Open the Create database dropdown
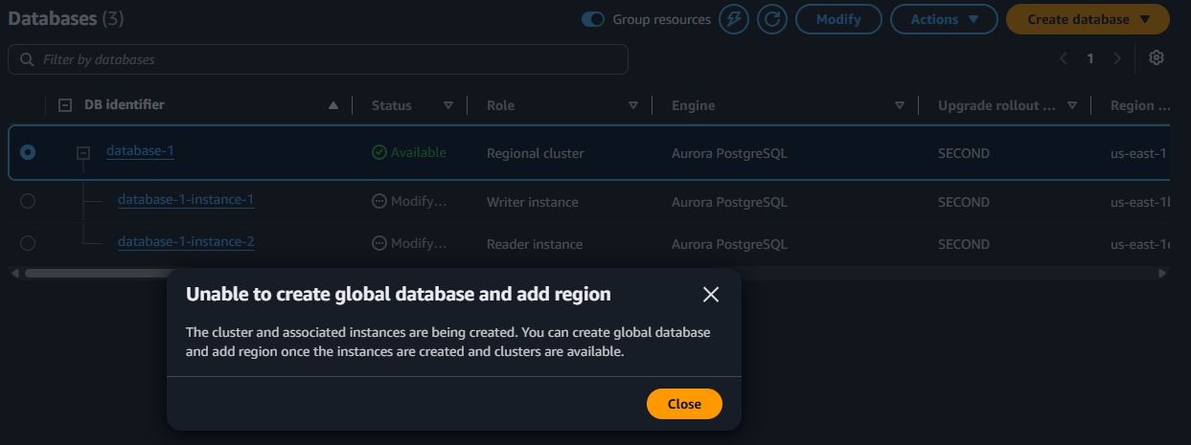This screenshot has height=445, width=1191. 1088,19
